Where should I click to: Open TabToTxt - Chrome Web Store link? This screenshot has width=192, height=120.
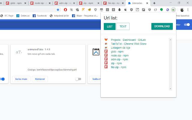[129, 44]
